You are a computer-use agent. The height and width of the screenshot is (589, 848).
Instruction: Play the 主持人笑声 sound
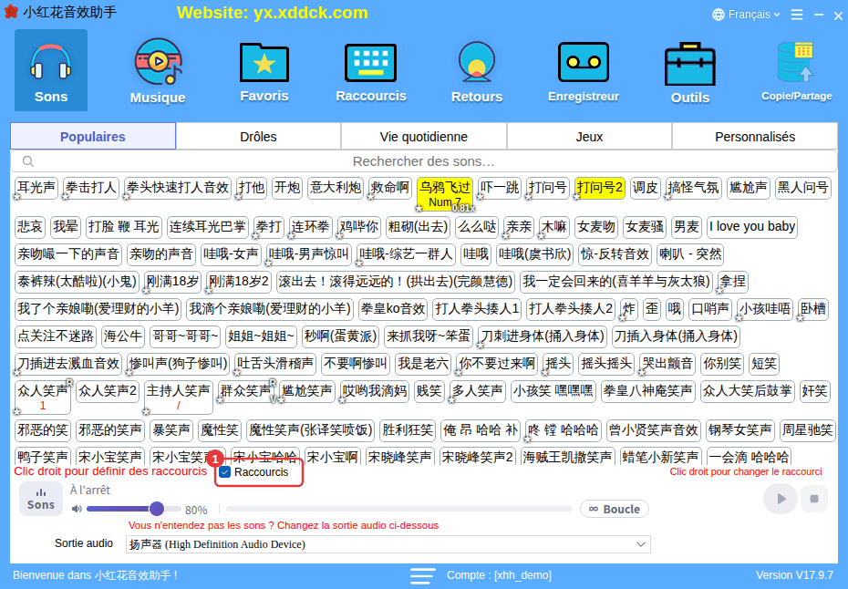point(179,397)
